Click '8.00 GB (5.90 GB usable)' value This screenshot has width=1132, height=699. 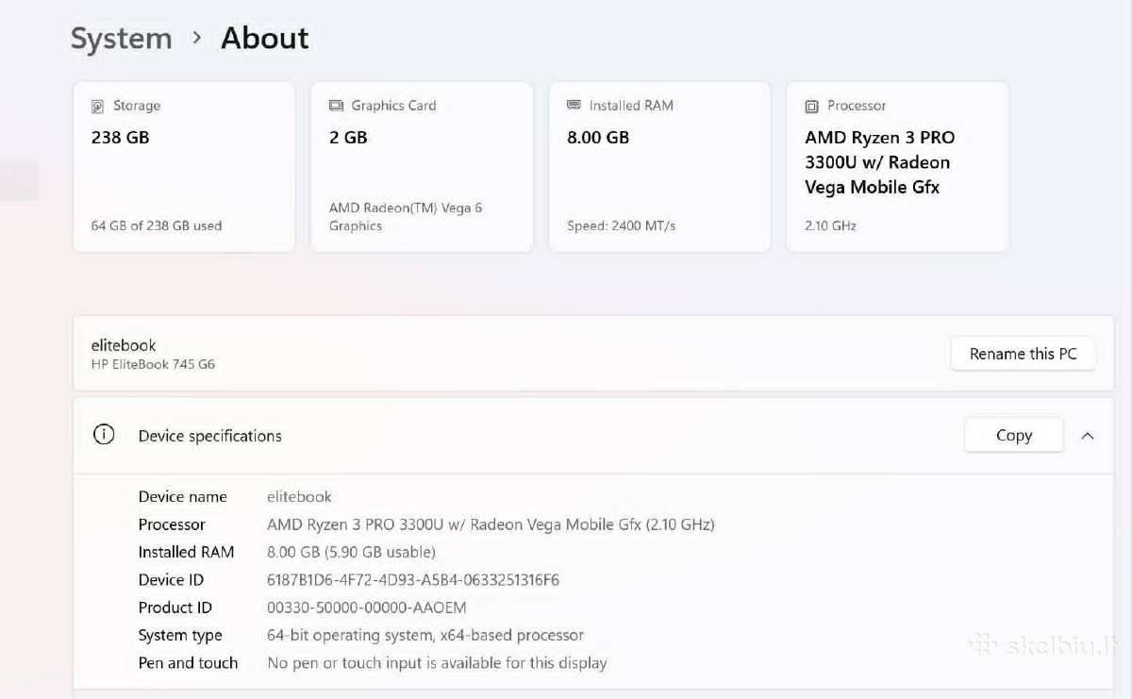click(352, 552)
